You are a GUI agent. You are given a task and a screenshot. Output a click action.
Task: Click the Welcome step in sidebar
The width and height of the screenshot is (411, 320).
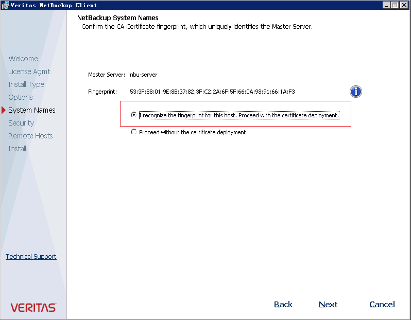tap(23, 59)
